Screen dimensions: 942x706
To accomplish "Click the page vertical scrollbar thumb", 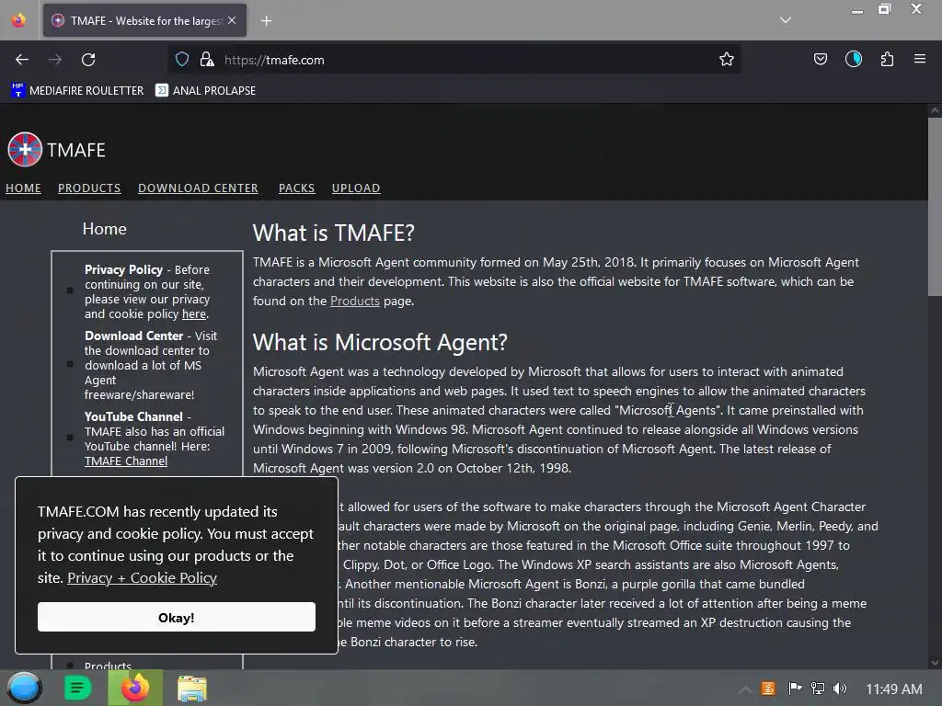I will coord(935,207).
